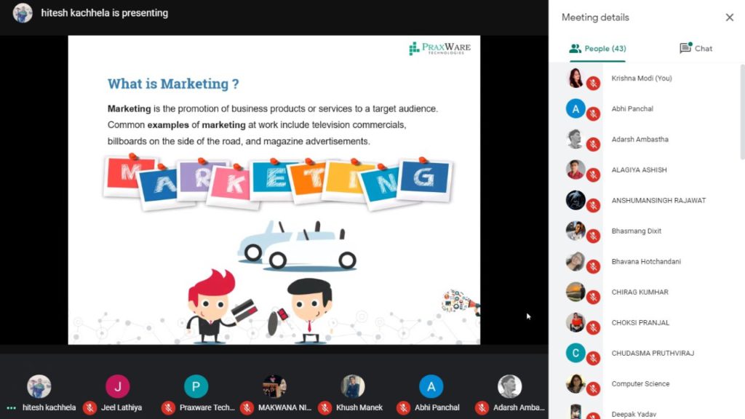Select CHOKSI PRANJAL in people list
This screenshot has height=419, width=745.
(640, 322)
